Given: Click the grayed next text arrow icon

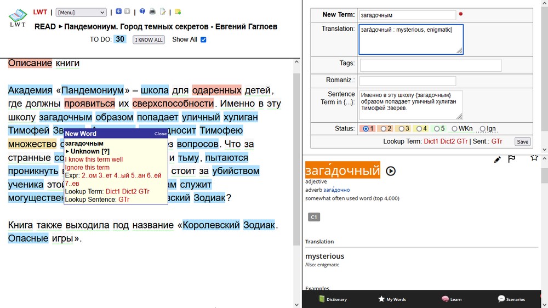Looking at the screenshot, I should [x=127, y=12].
